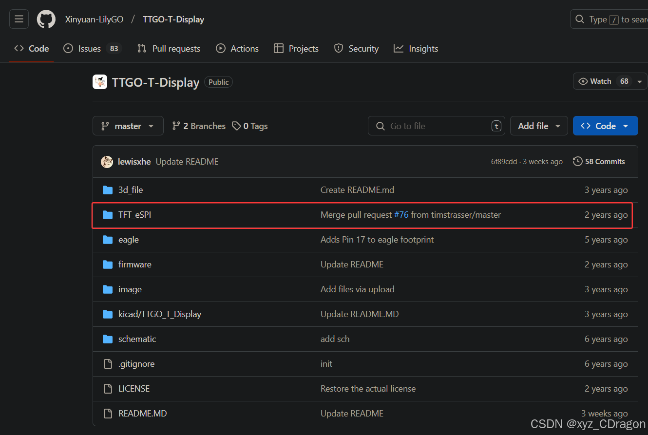Switch to the Insights tab
The width and height of the screenshot is (648, 435).
coord(416,49)
